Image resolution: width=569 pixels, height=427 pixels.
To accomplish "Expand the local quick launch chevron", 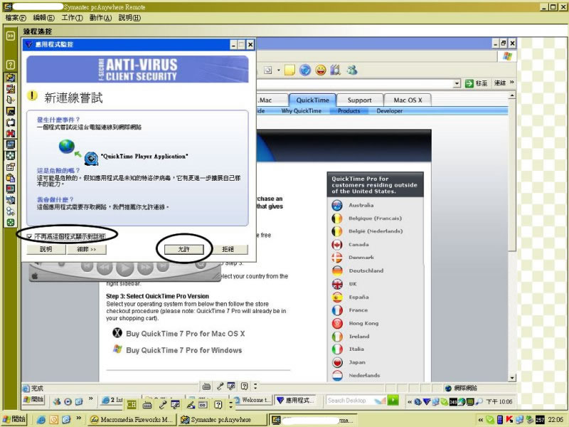I will click(x=78, y=418).
